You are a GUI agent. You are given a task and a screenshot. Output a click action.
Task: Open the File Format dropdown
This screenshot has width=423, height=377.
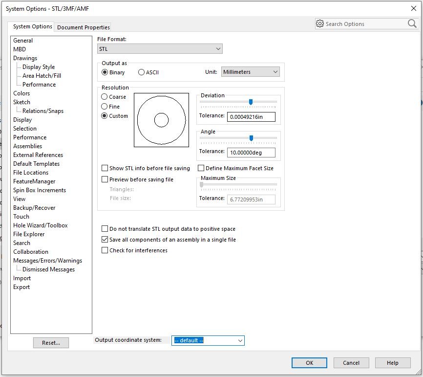point(160,49)
